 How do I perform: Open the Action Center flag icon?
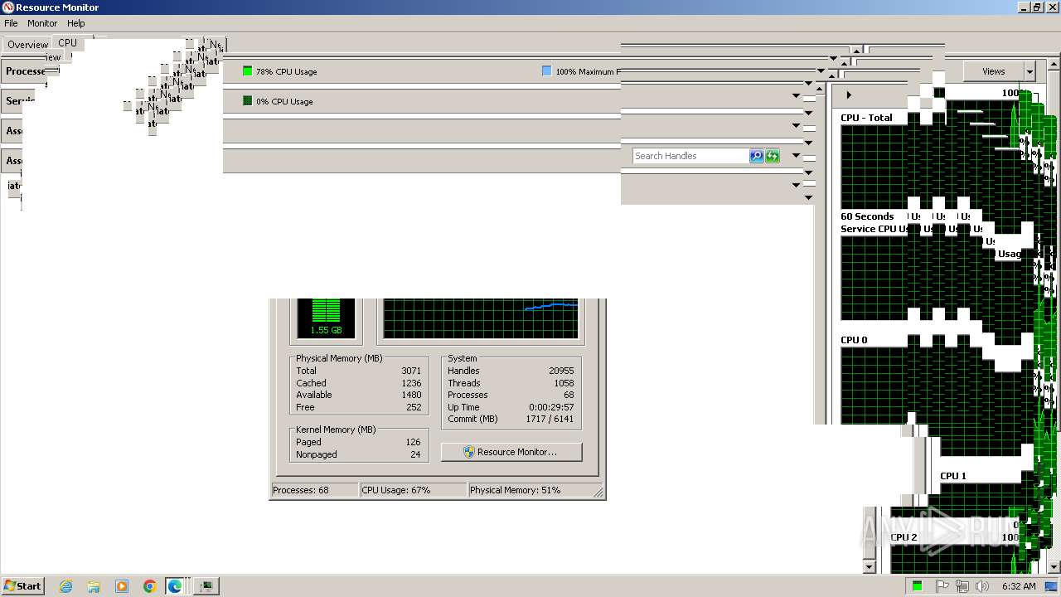tap(942, 586)
